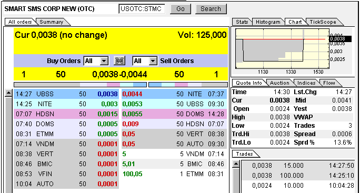Switch to the All orders tab

[x=20, y=22]
